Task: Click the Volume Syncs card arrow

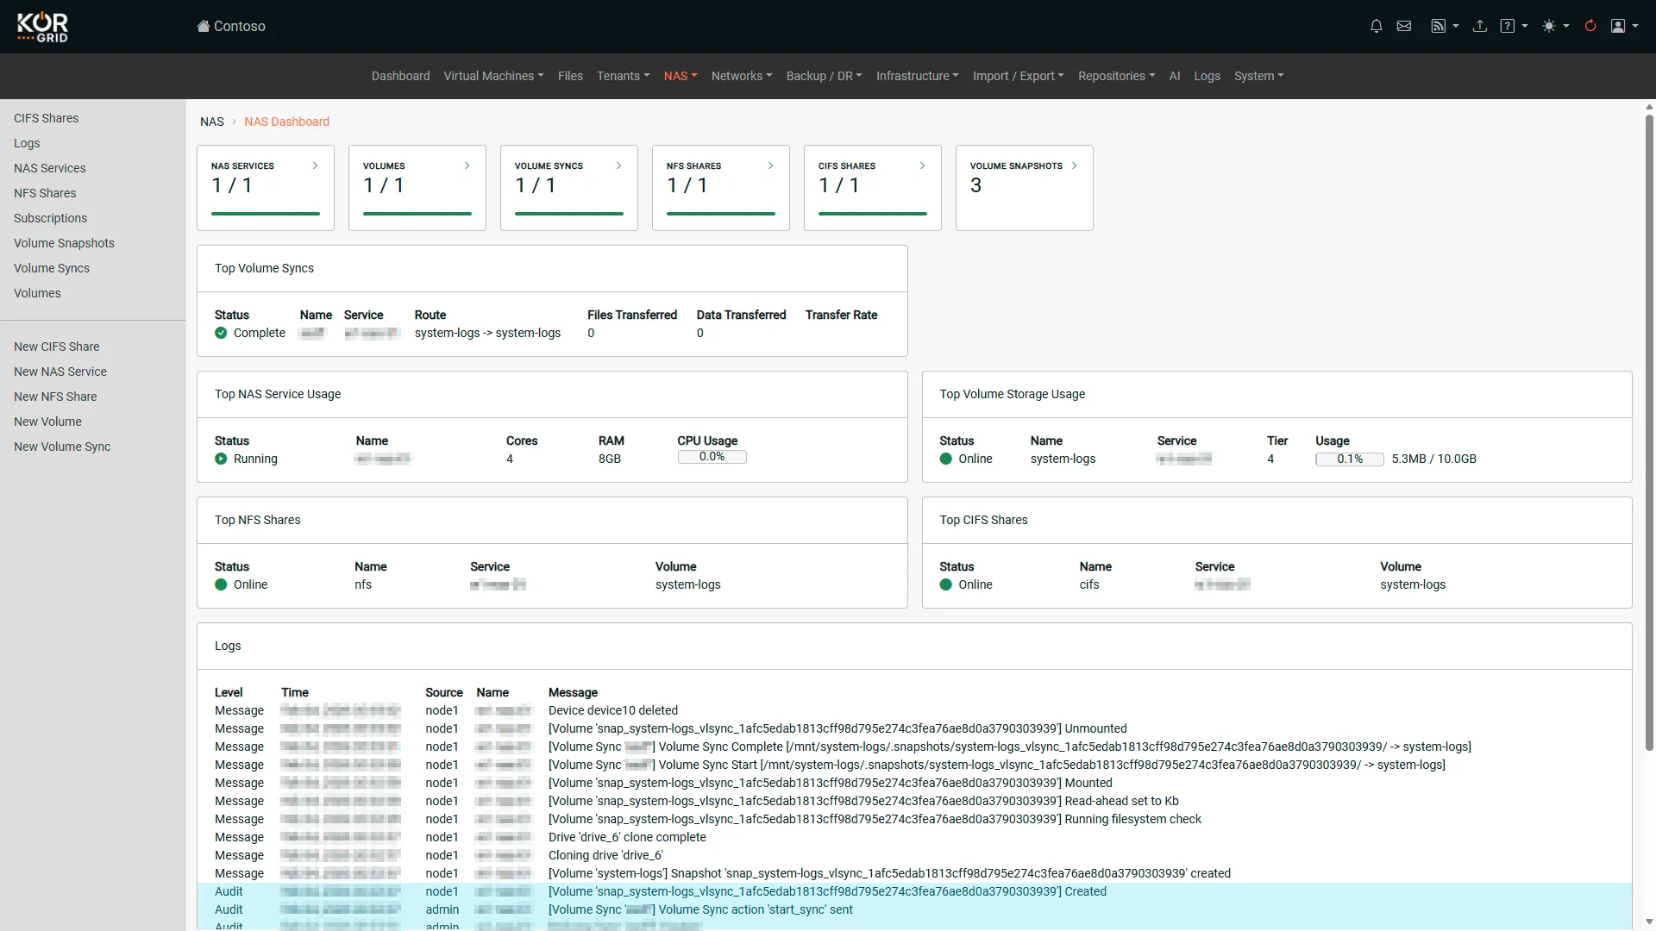Action: tap(618, 166)
